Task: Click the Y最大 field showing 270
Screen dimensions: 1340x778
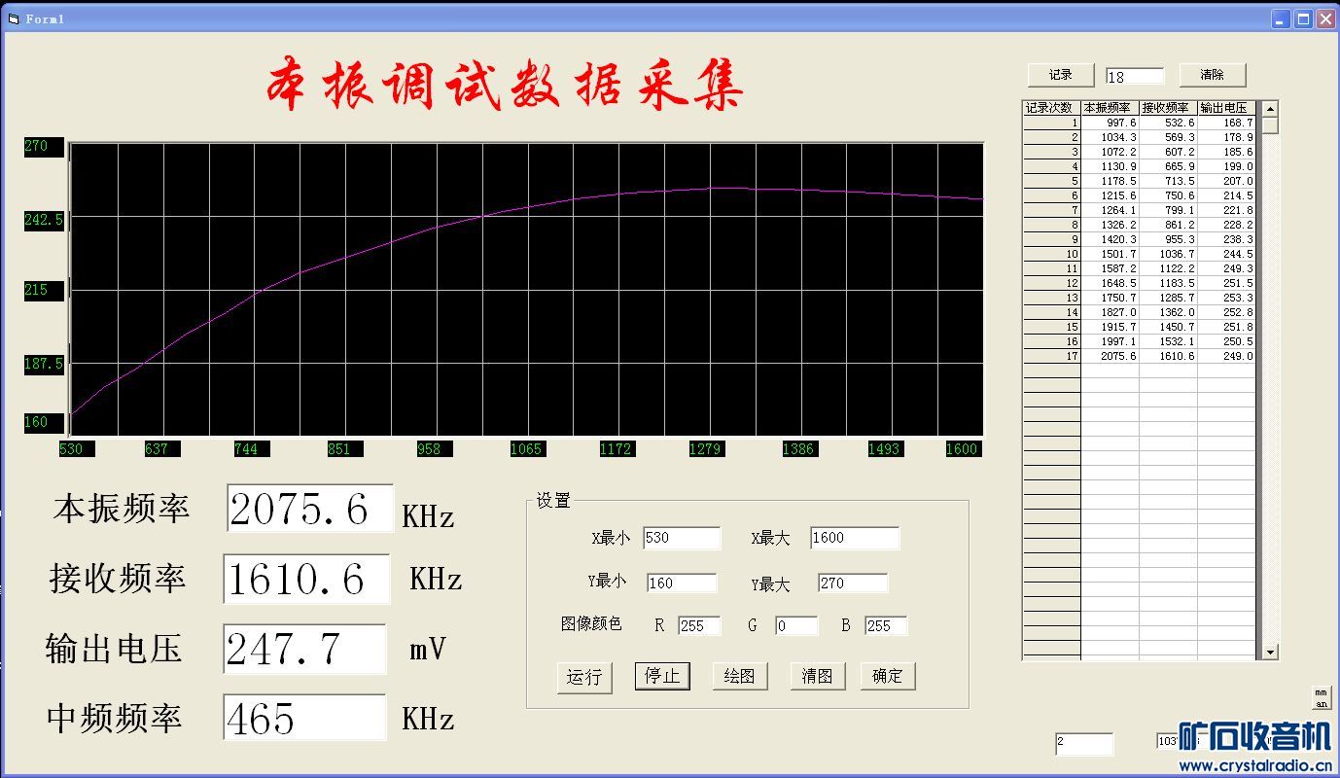Action: pyautogui.click(x=853, y=583)
